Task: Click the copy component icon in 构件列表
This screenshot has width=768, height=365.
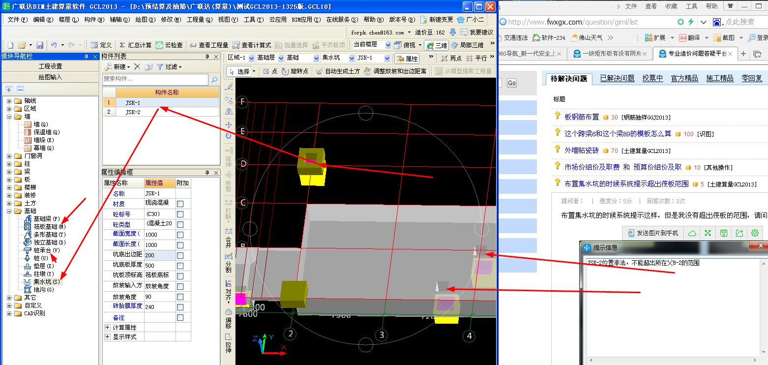Action: point(148,66)
